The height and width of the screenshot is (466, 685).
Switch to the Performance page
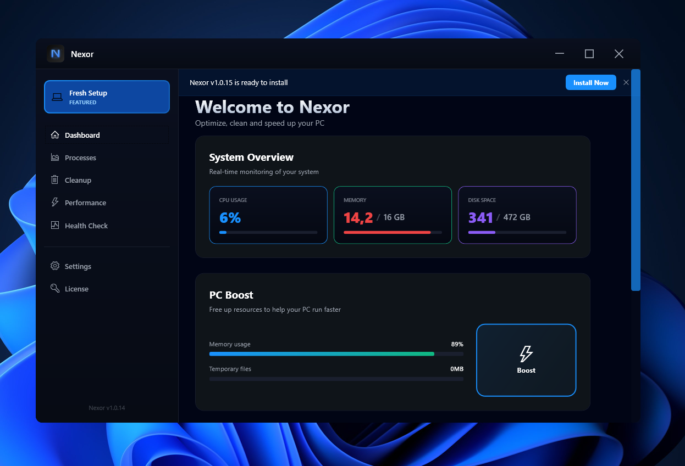coord(107,203)
